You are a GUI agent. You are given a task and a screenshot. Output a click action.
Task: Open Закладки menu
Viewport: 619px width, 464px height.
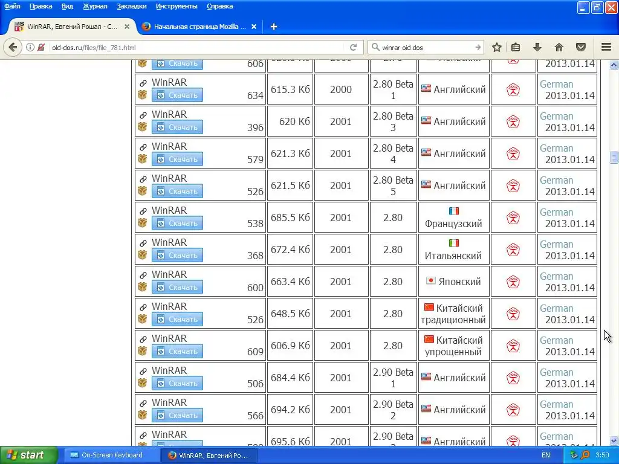[131, 6]
